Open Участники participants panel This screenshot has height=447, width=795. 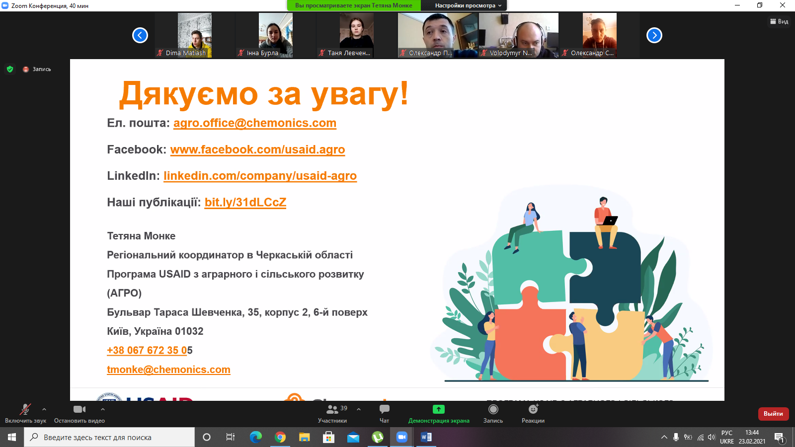coord(332,413)
